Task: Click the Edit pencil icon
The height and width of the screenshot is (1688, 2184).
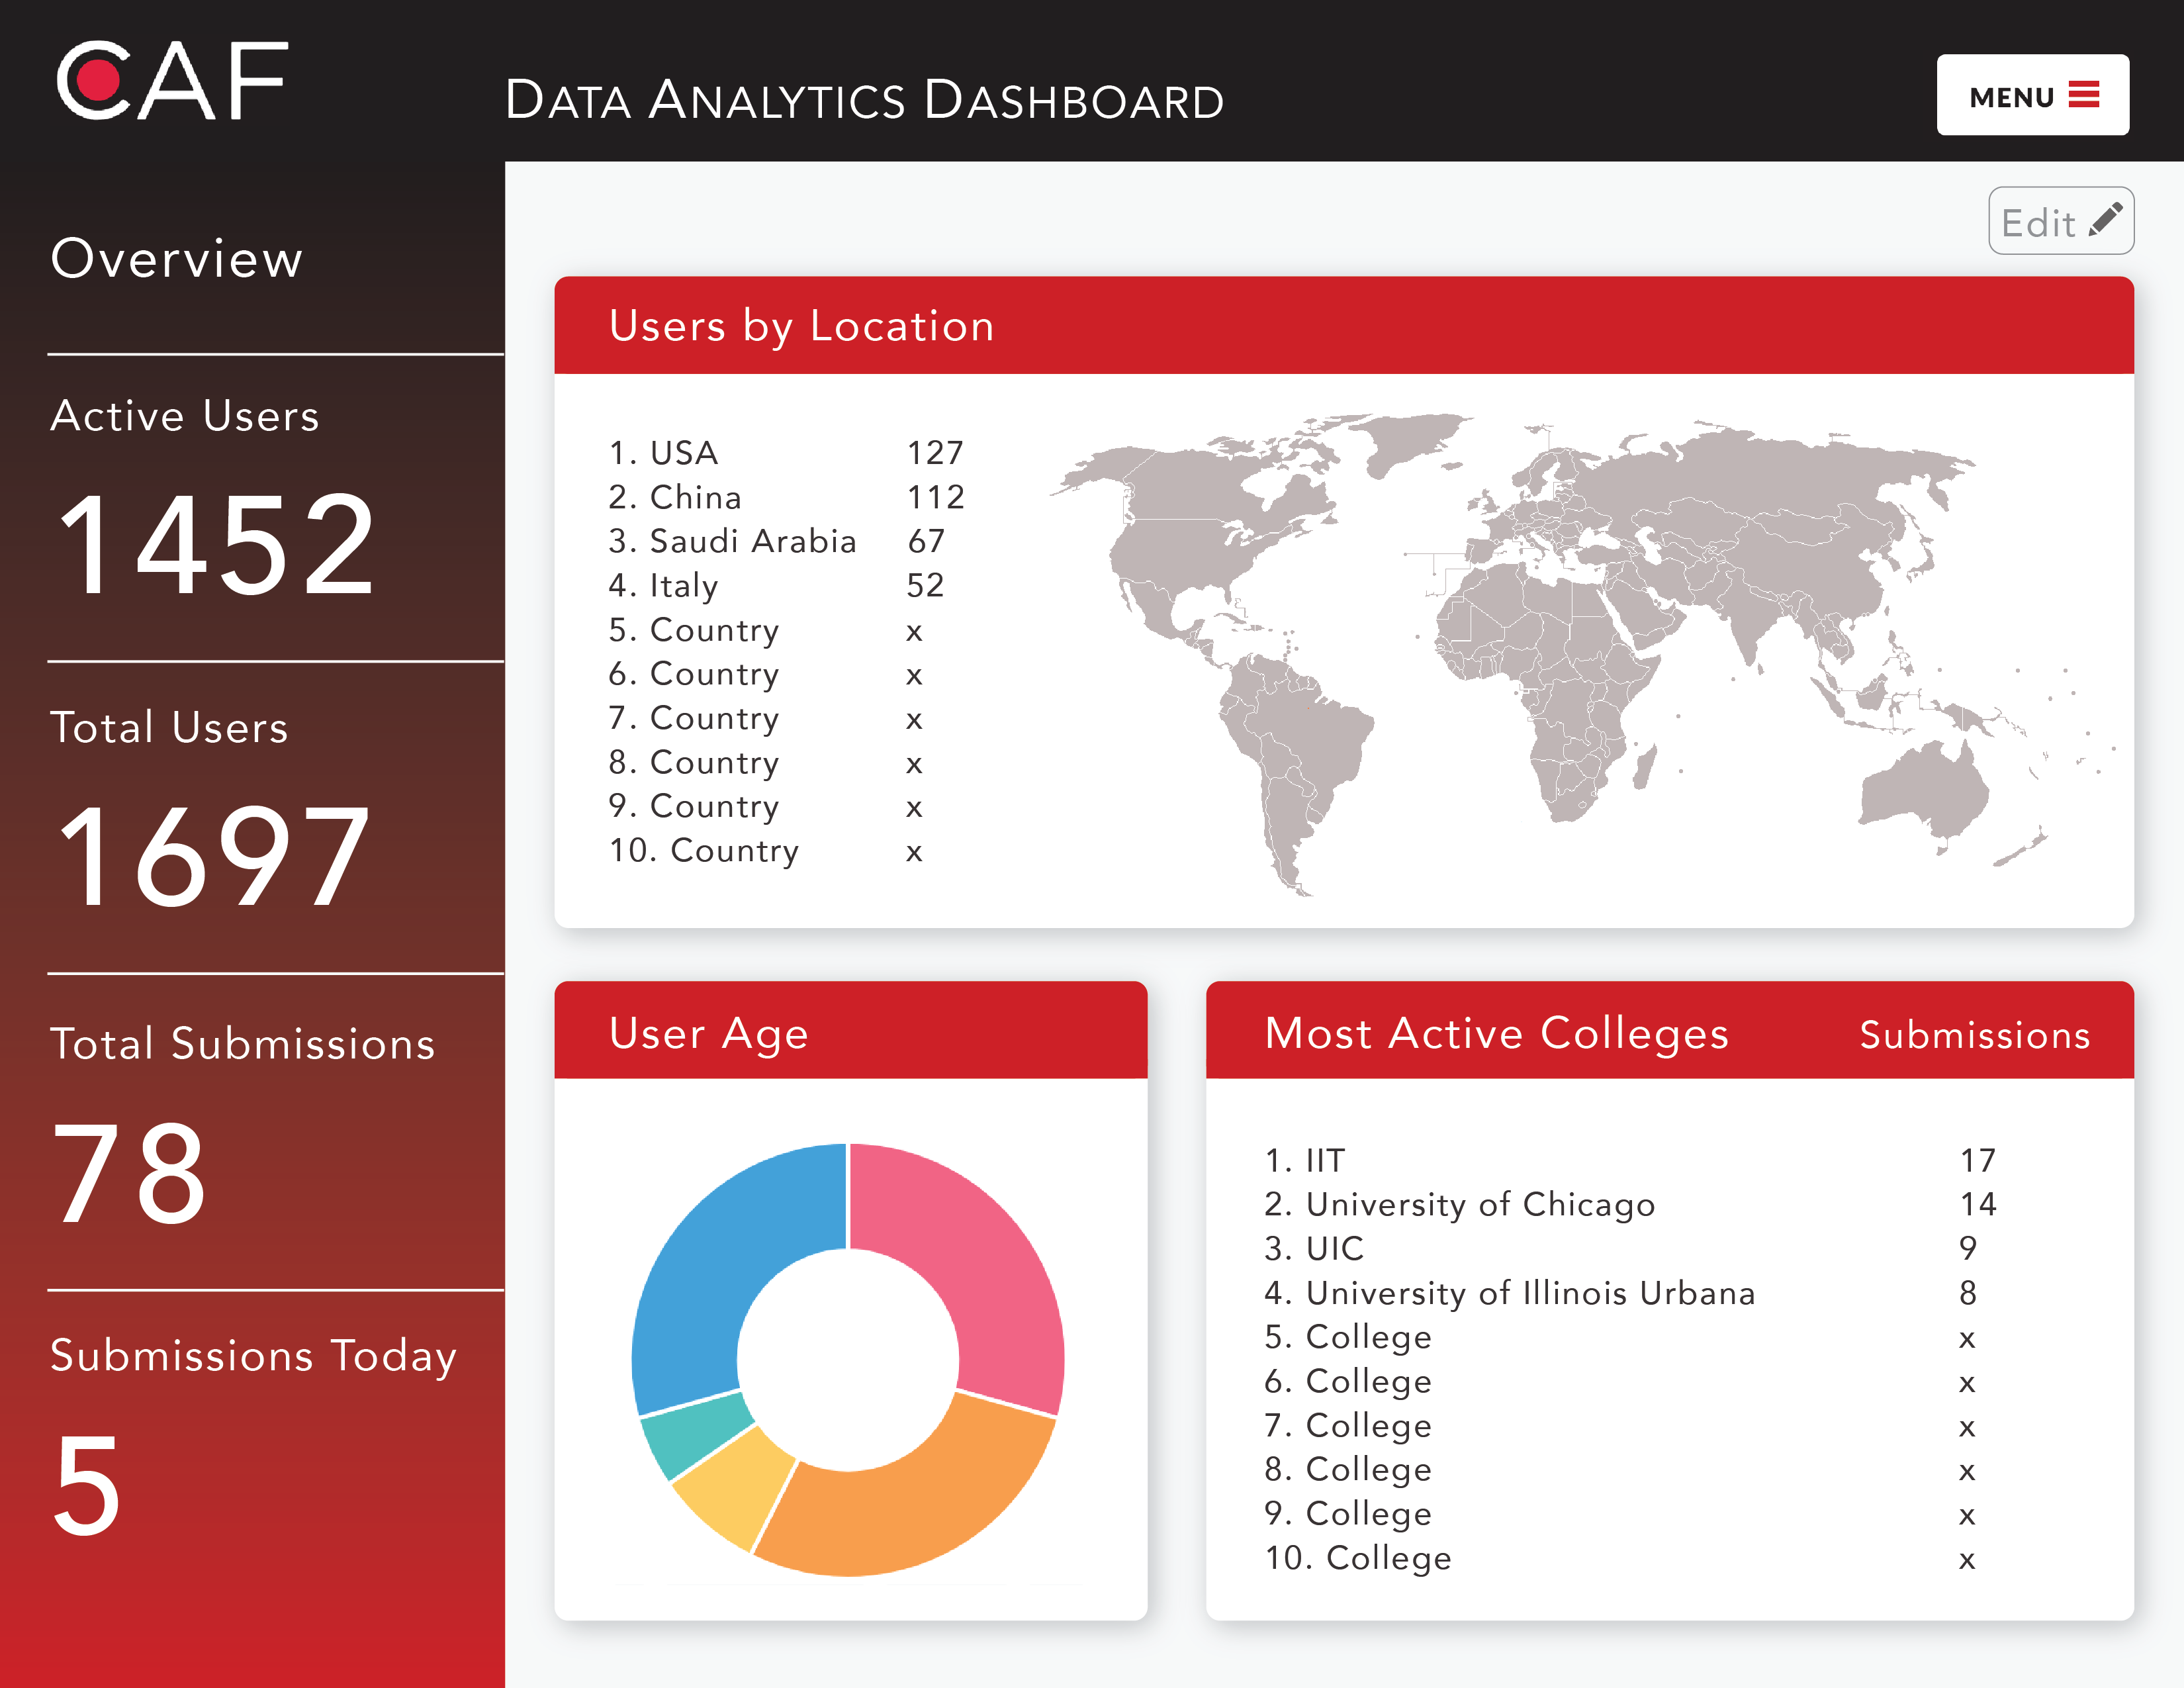Action: click(2105, 220)
